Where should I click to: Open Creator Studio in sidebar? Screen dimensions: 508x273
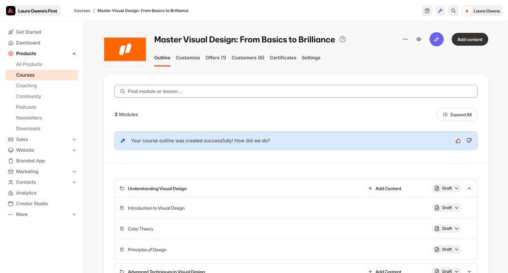coord(32,204)
